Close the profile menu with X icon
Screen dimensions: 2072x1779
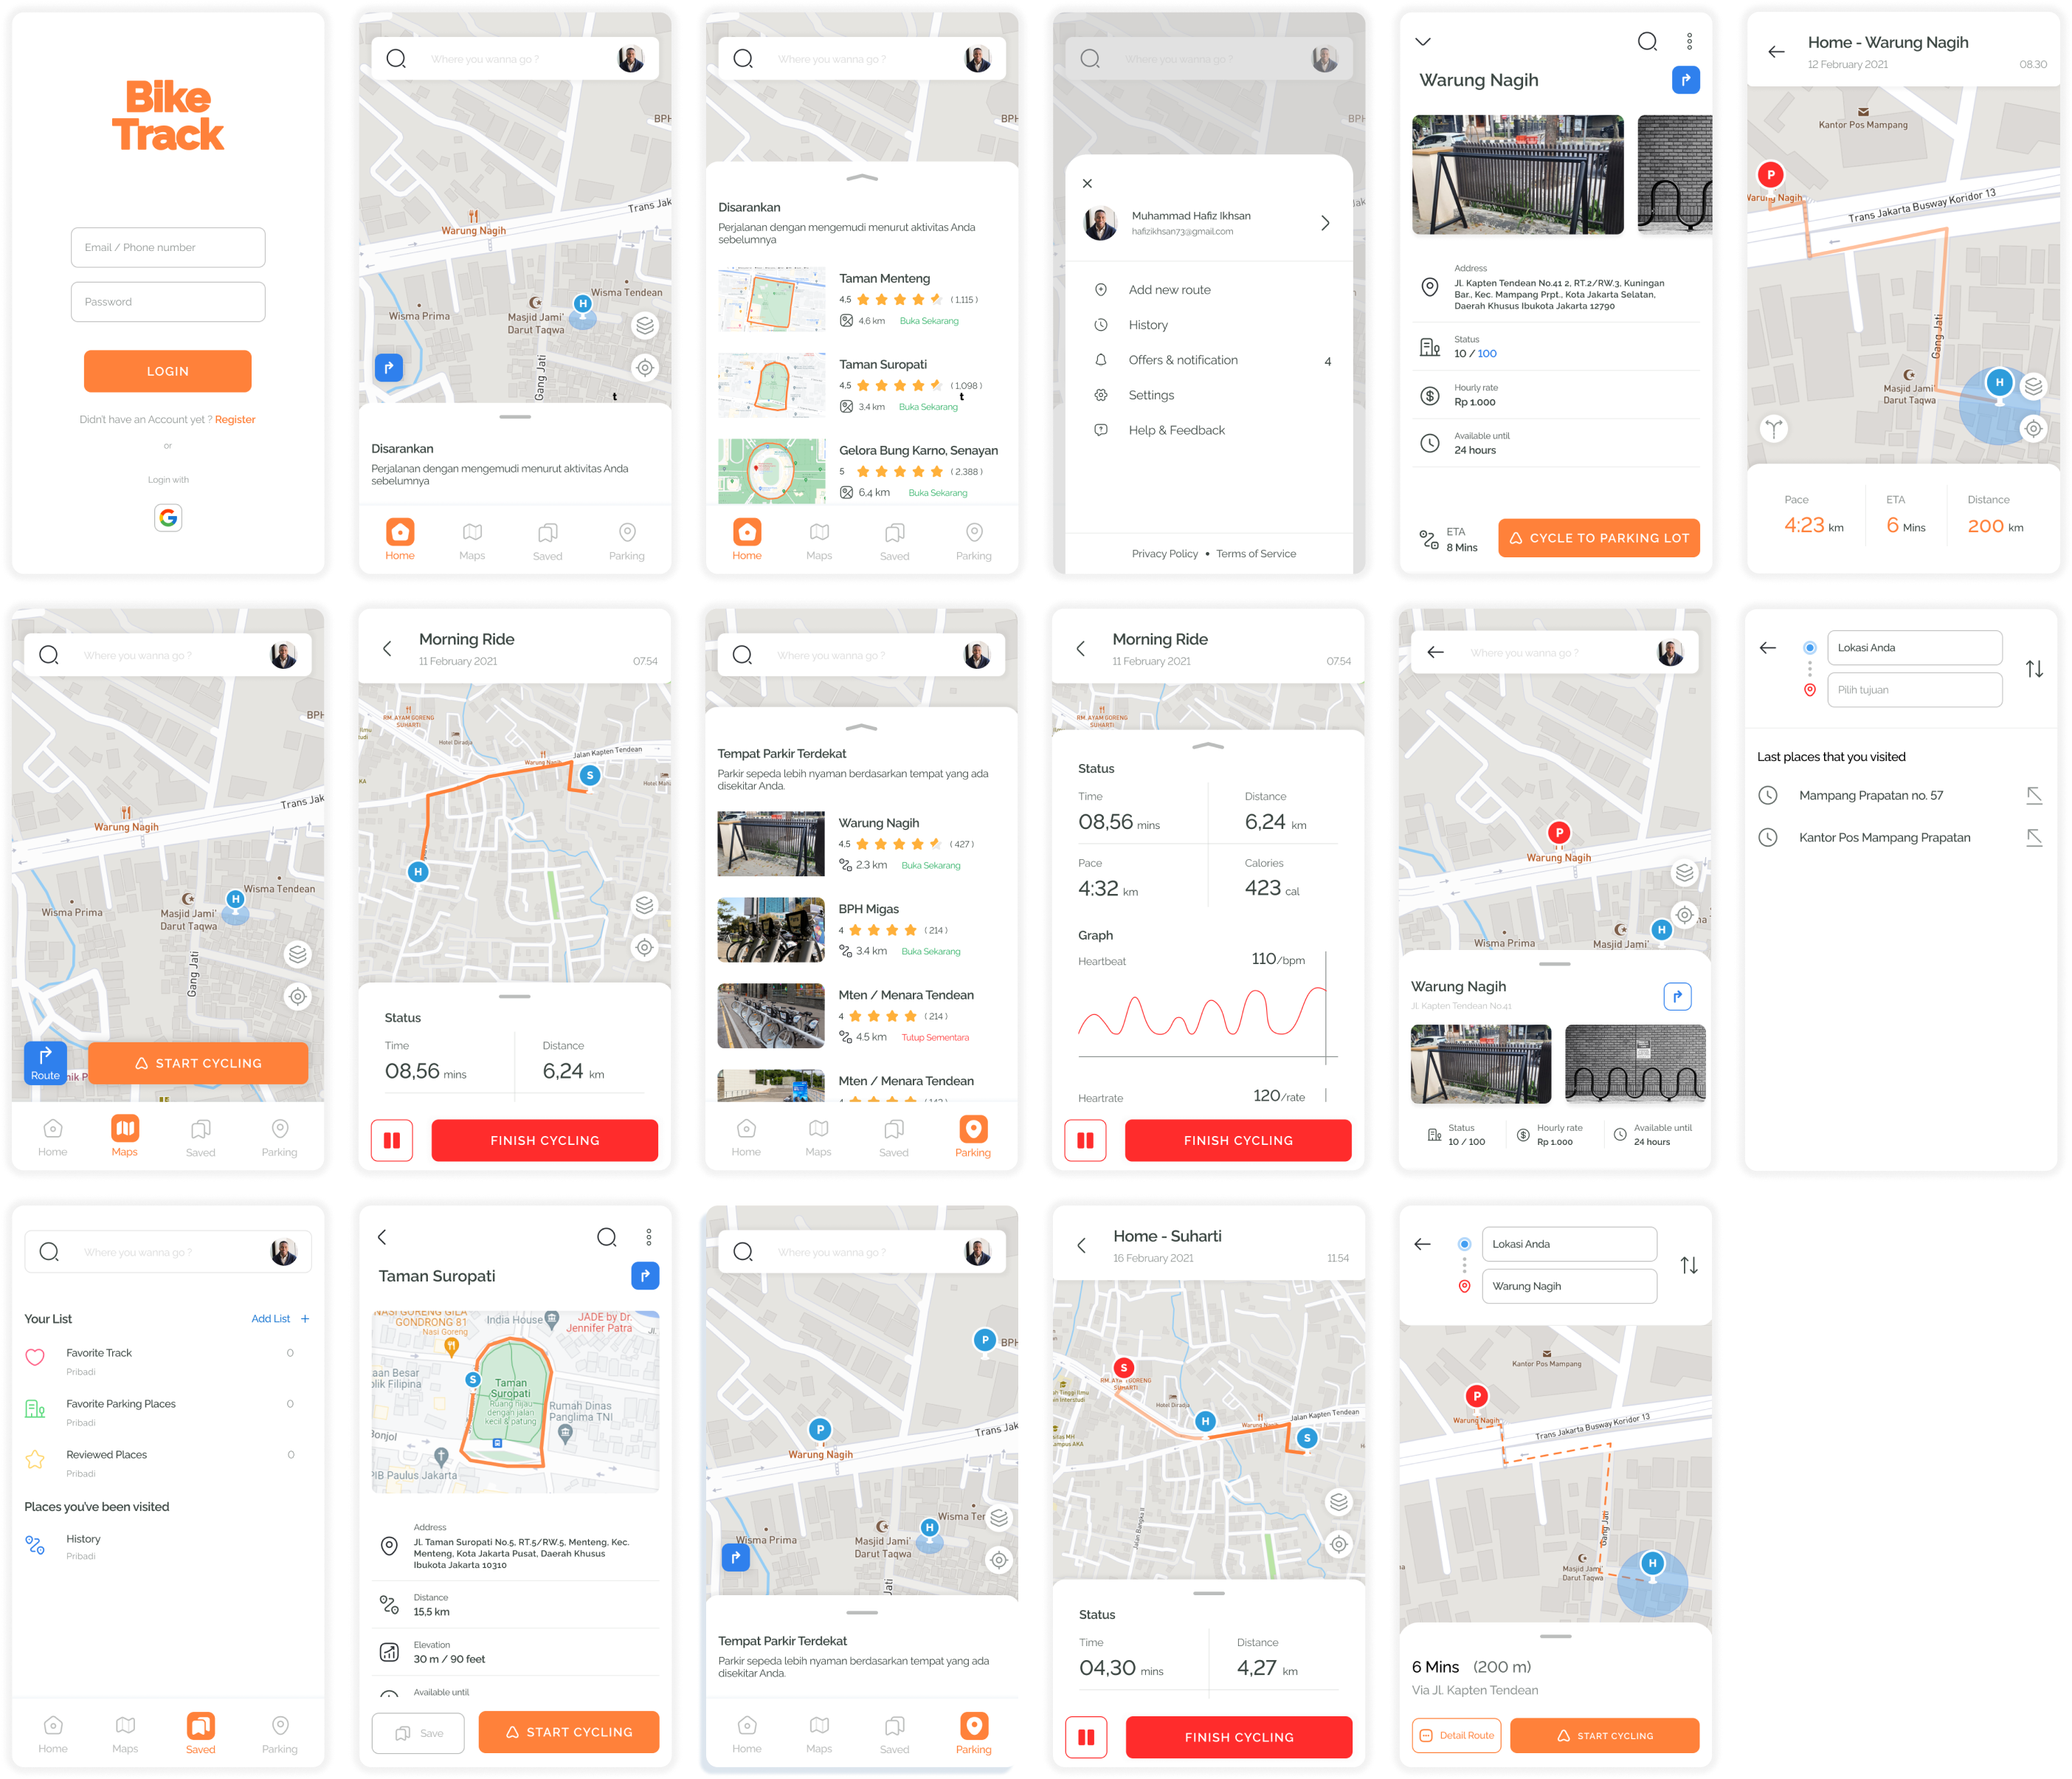(1087, 183)
